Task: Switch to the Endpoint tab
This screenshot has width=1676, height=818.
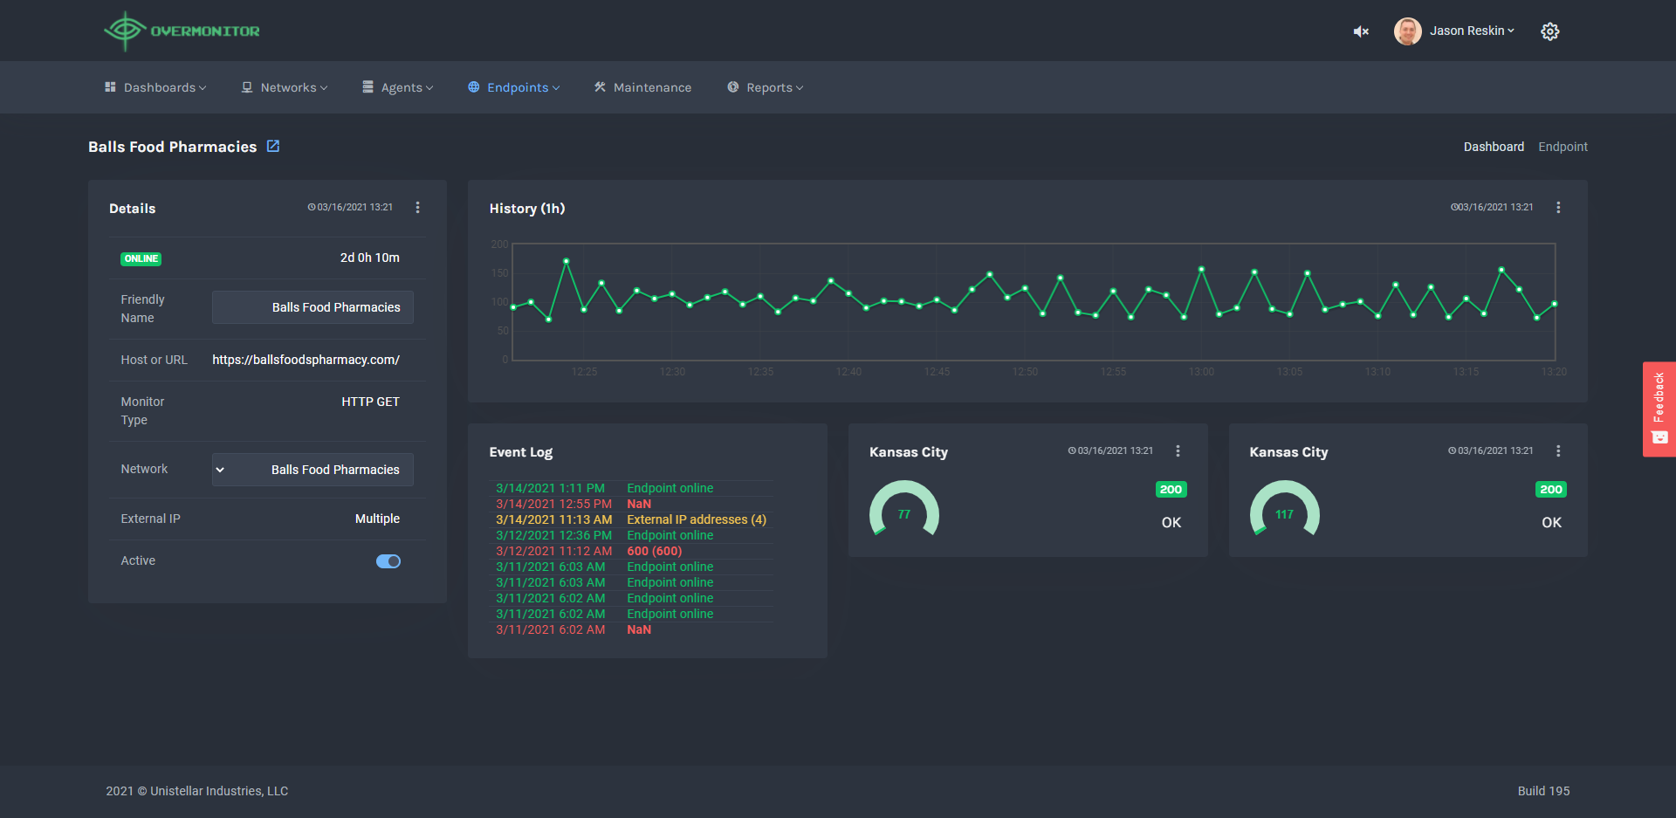Action: [x=1563, y=146]
